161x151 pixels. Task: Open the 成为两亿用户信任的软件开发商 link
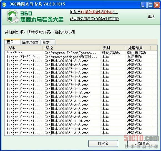click(x=94, y=19)
